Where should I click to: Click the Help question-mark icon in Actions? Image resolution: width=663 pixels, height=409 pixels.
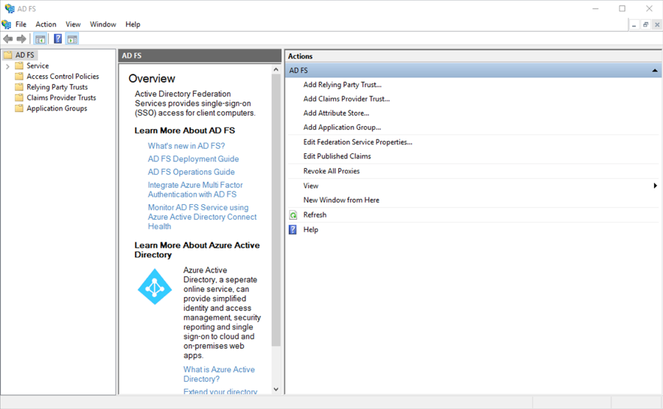click(292, 230)
